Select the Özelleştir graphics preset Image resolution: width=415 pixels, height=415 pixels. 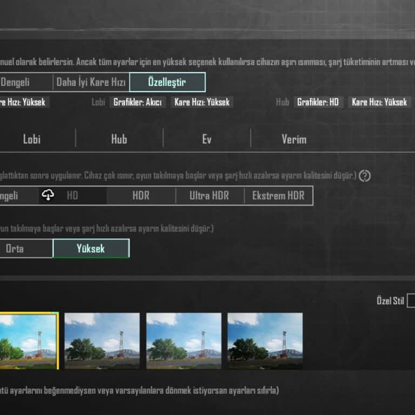[x=168, y=82]
